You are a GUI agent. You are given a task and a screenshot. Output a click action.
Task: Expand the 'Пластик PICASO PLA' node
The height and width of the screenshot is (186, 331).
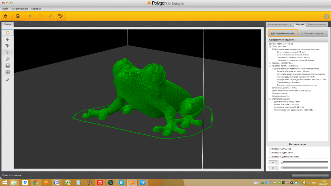click(x=270, y=63)
